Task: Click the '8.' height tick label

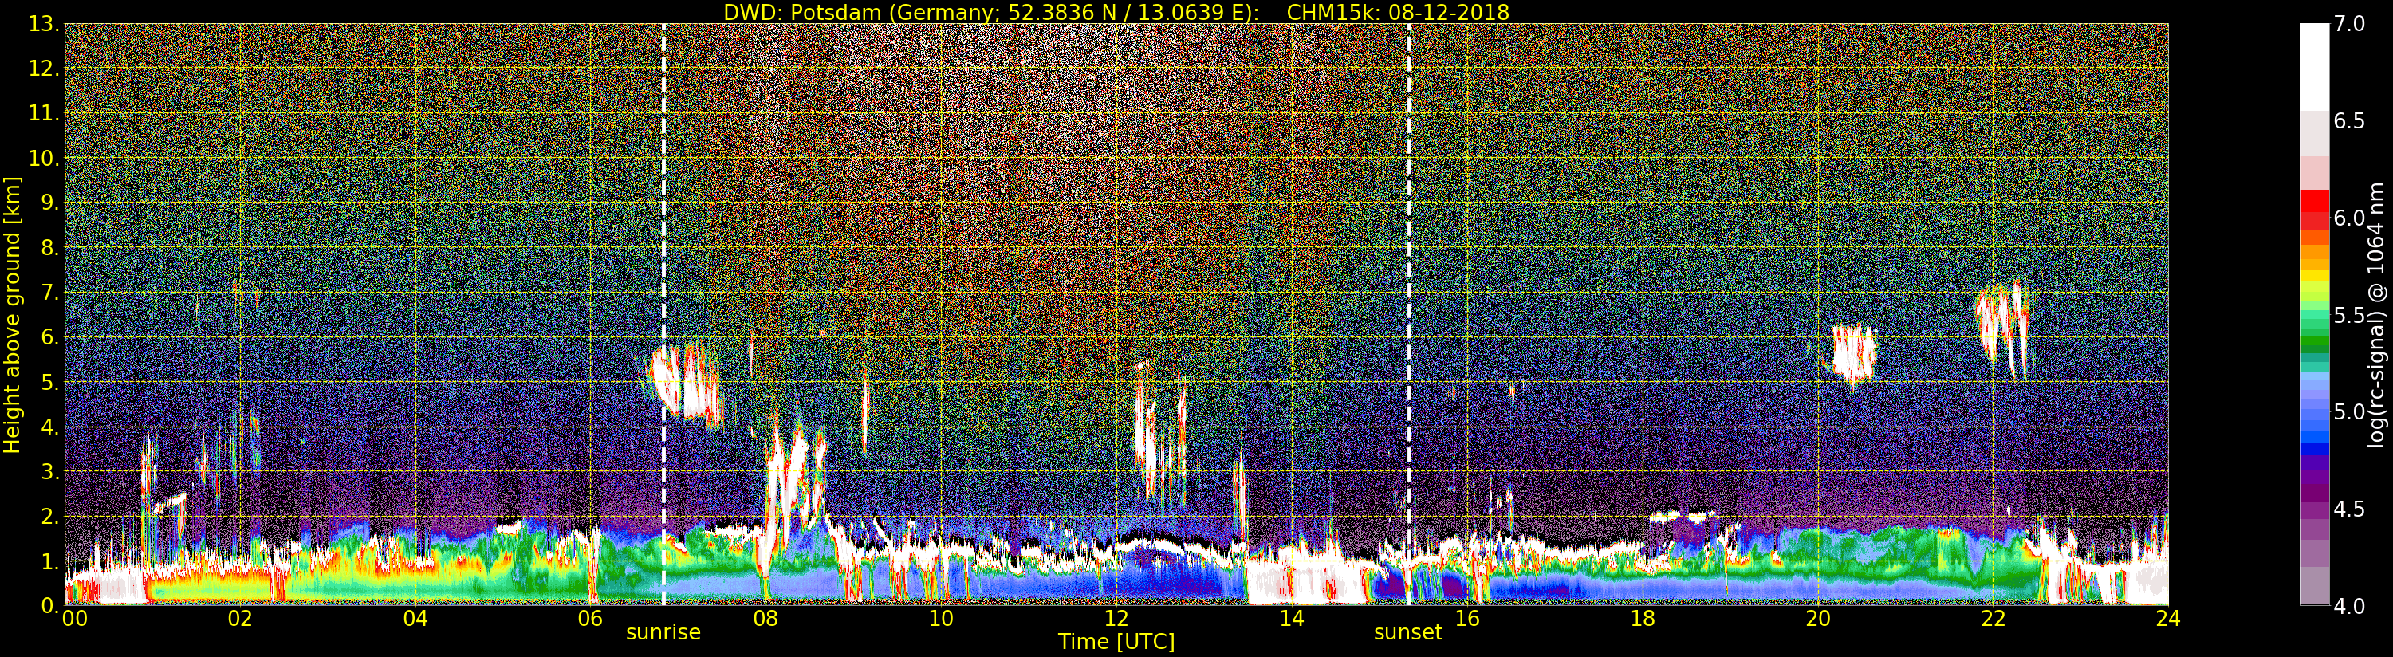Action: (50, 248)
